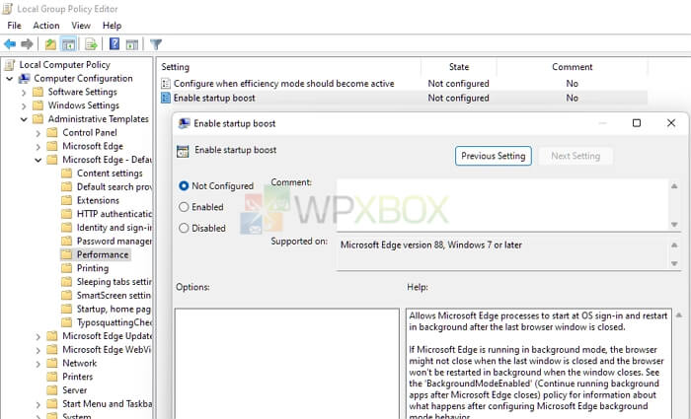This screenshot has height=419, width=691.
Task: Open the Action menu
Action: point(45,26)
